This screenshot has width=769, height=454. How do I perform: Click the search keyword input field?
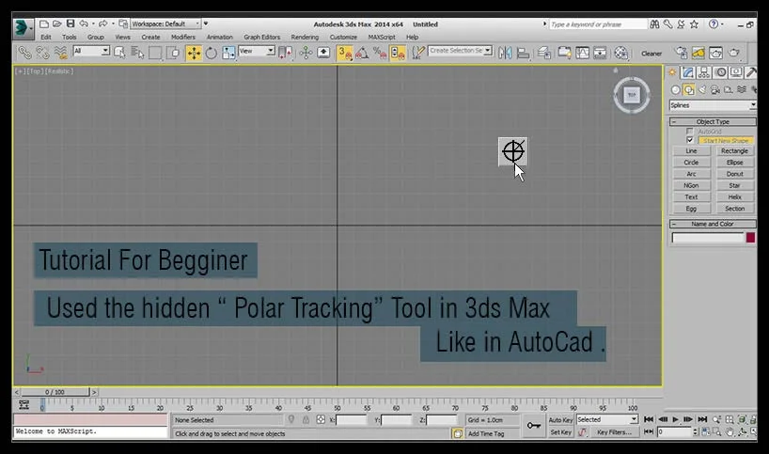[598, 24]
